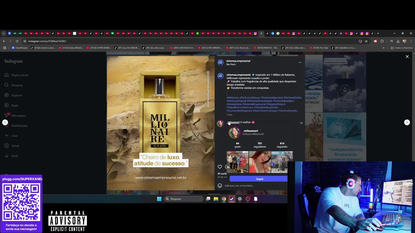Click the 701 seguidores count
Screen dimensions: 415x233
(260, 145)
